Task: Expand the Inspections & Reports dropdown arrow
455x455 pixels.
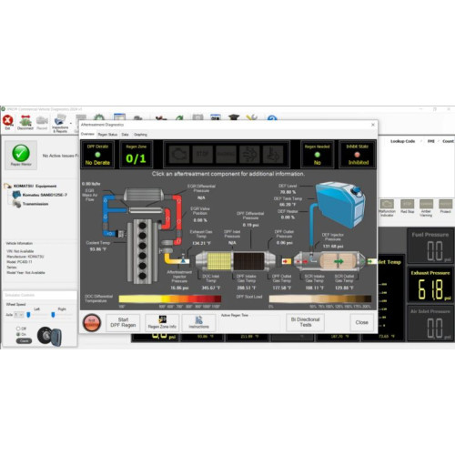Action: pos(71,123)
